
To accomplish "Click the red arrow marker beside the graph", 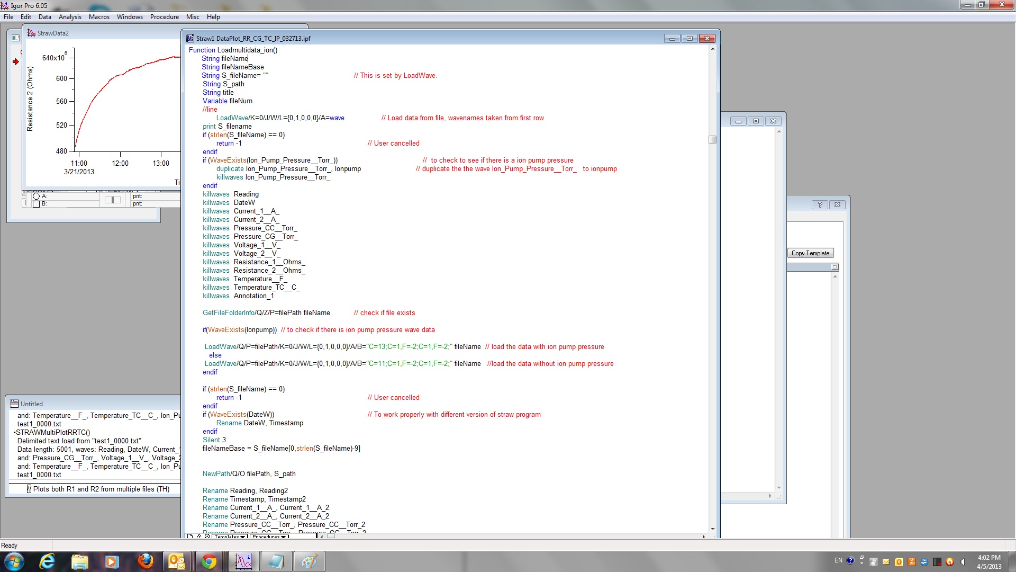I will tap(16, 61).
